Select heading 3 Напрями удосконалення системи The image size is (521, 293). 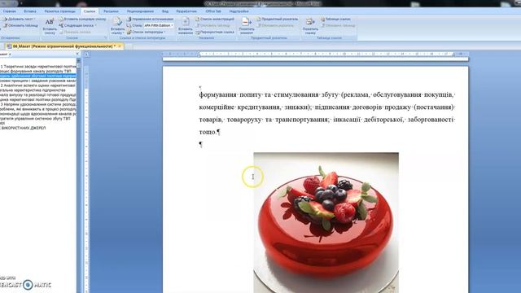pyautogui.click(x=38, y=104)
